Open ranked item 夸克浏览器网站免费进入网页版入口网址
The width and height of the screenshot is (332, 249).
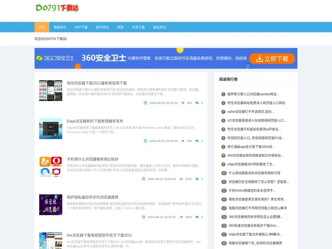(x=256, y=103)
